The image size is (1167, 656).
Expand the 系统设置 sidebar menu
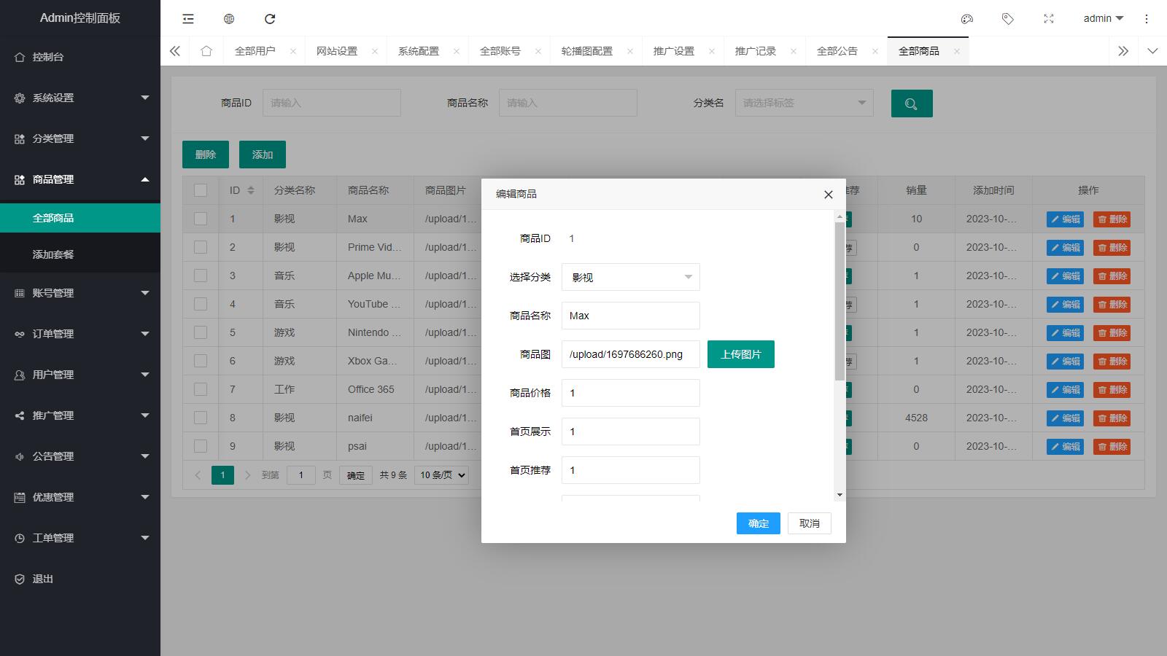point(80,98)
